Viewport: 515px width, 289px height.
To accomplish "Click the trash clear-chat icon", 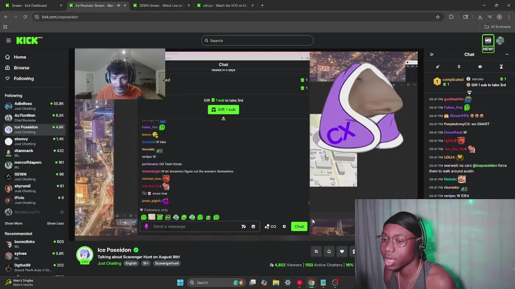I will tap(459, 67).
